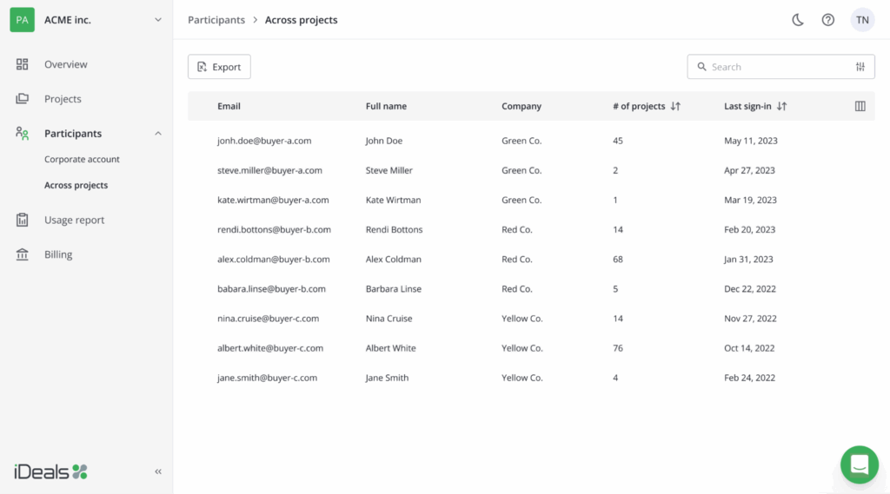
Task: Sort by number of projects
Action: (675, 106)
